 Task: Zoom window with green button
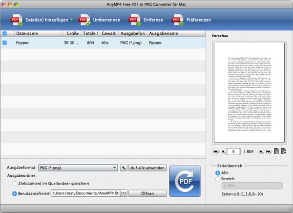coord(16,4)
